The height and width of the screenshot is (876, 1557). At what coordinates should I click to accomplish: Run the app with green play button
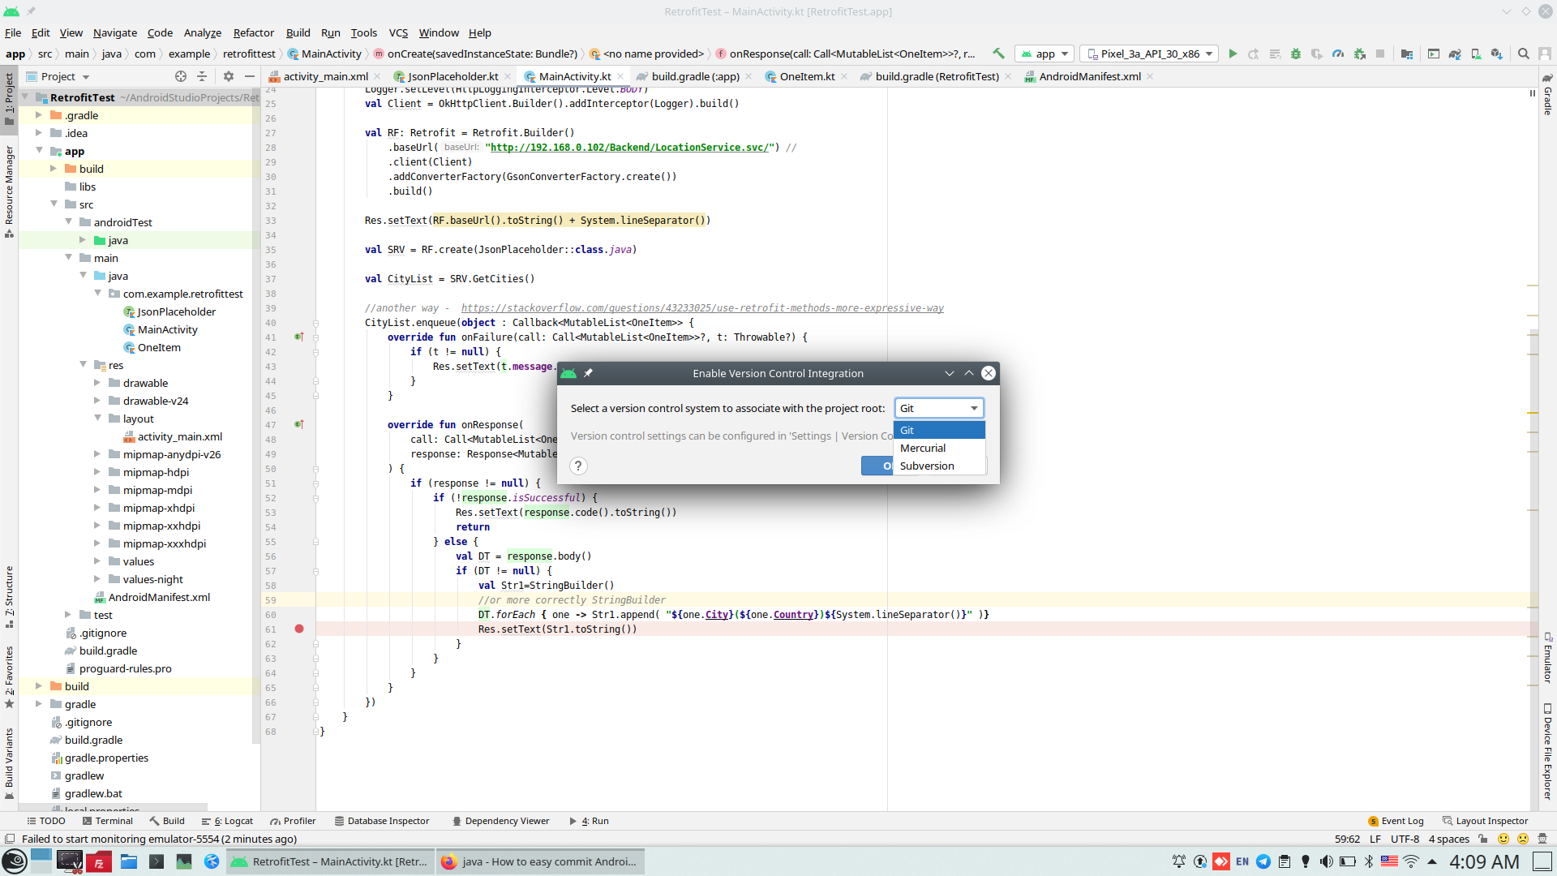point(1233,54)
